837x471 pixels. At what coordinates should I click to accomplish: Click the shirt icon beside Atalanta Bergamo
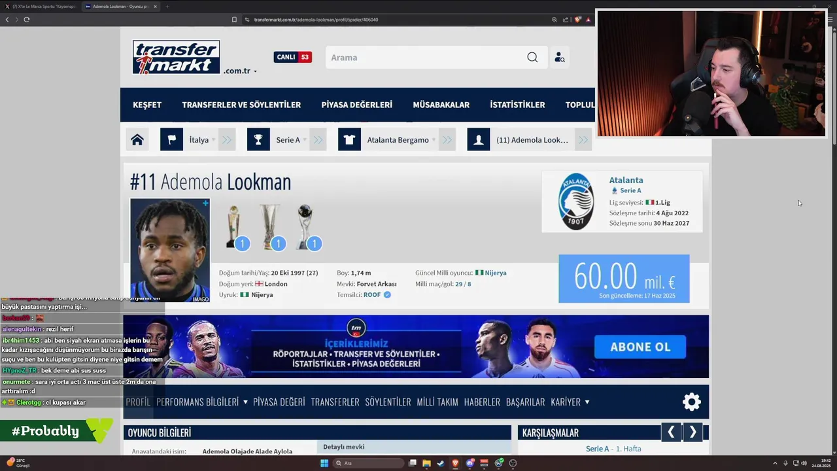point(349,139)
